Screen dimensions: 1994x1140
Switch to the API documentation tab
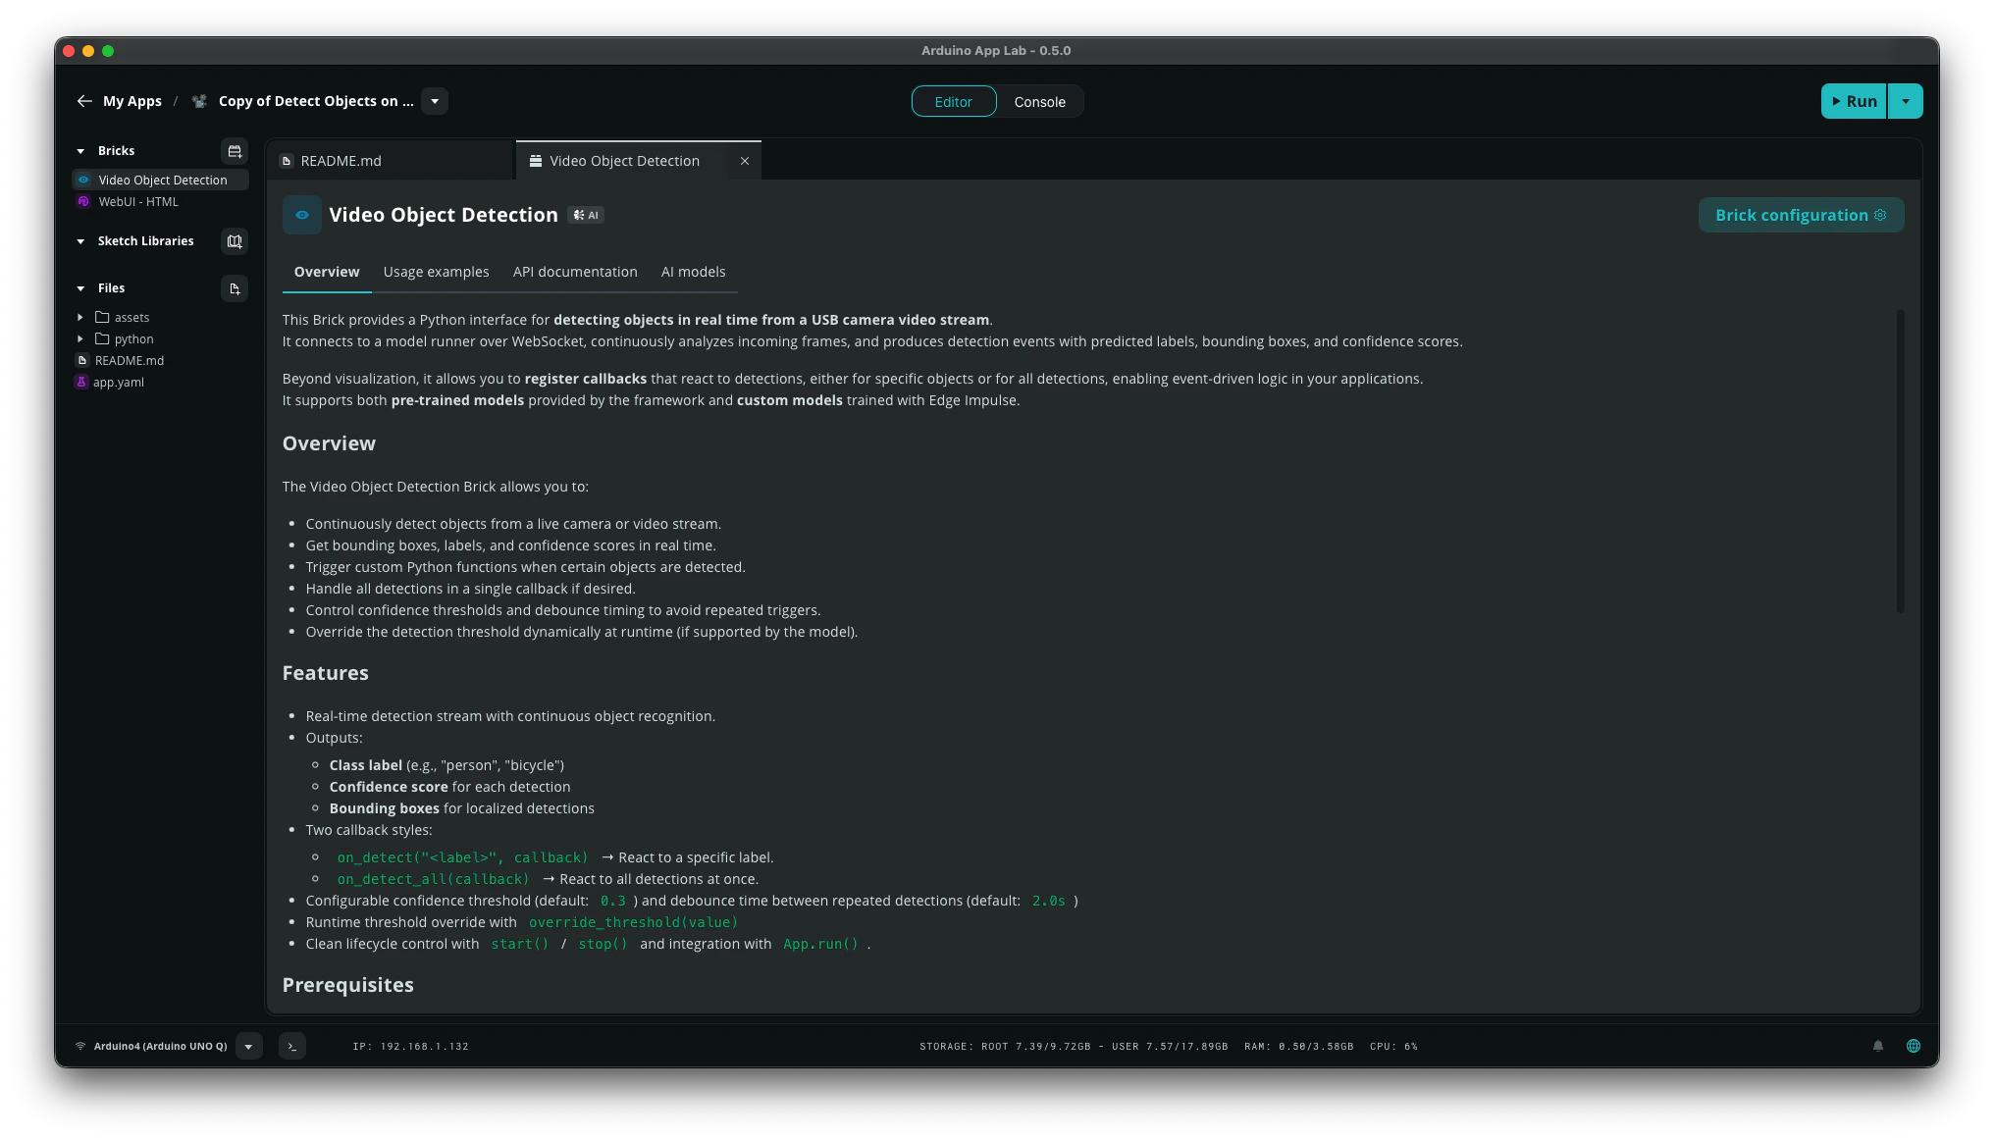coord(575,272)
